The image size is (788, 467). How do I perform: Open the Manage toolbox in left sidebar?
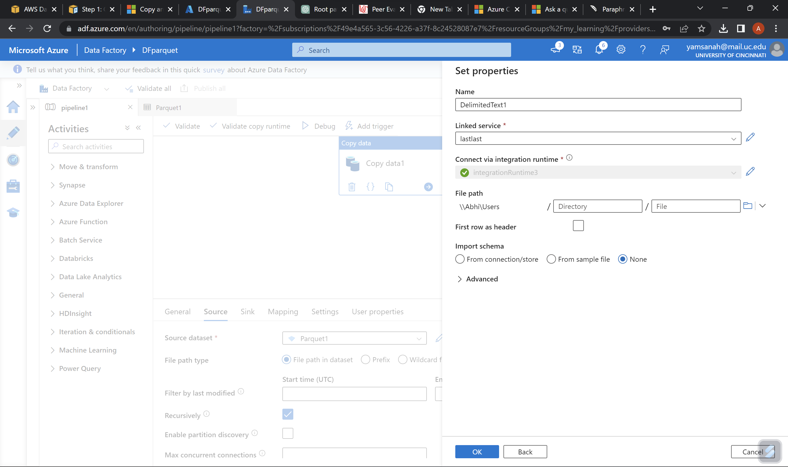(x=13, y=186)
